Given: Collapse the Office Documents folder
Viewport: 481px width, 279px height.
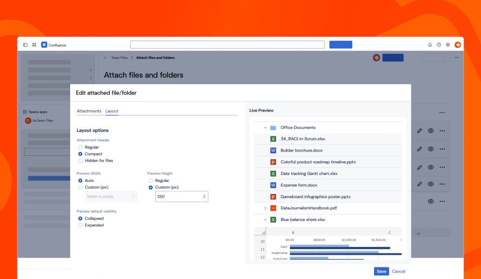Looking at the screenshot, I should pyautogui.click(x=265, y=127).
